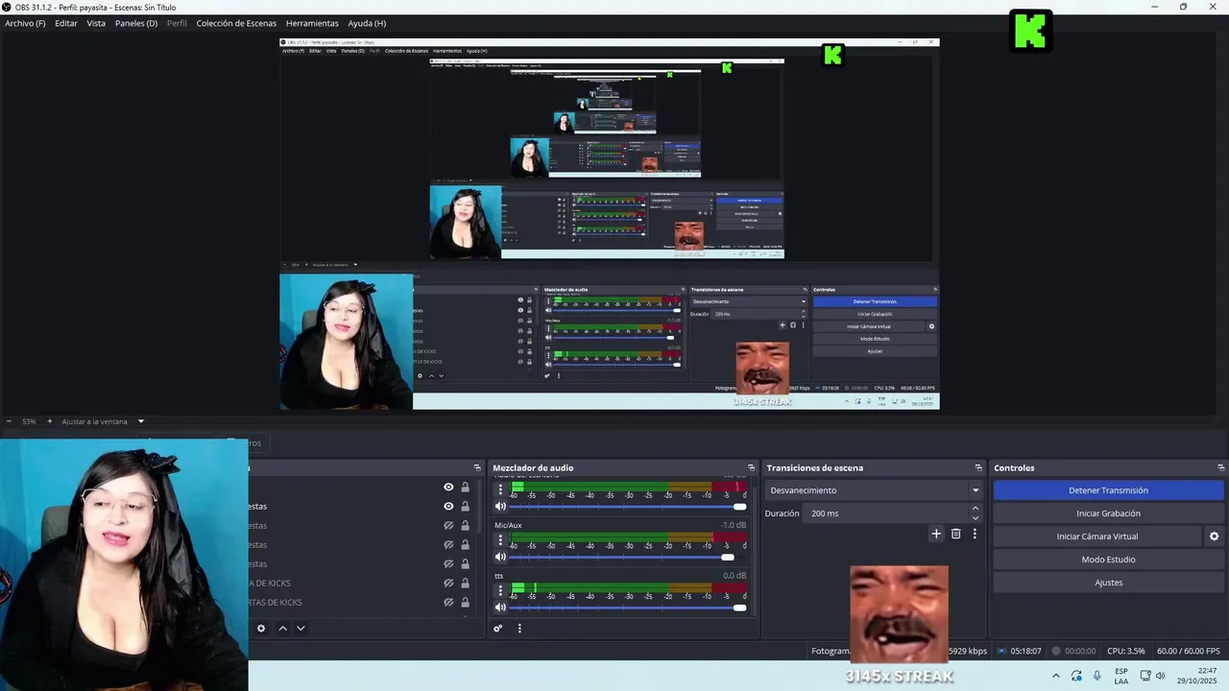
Task: Mute the Mic/Aux channel
Action: click(500, 557)
